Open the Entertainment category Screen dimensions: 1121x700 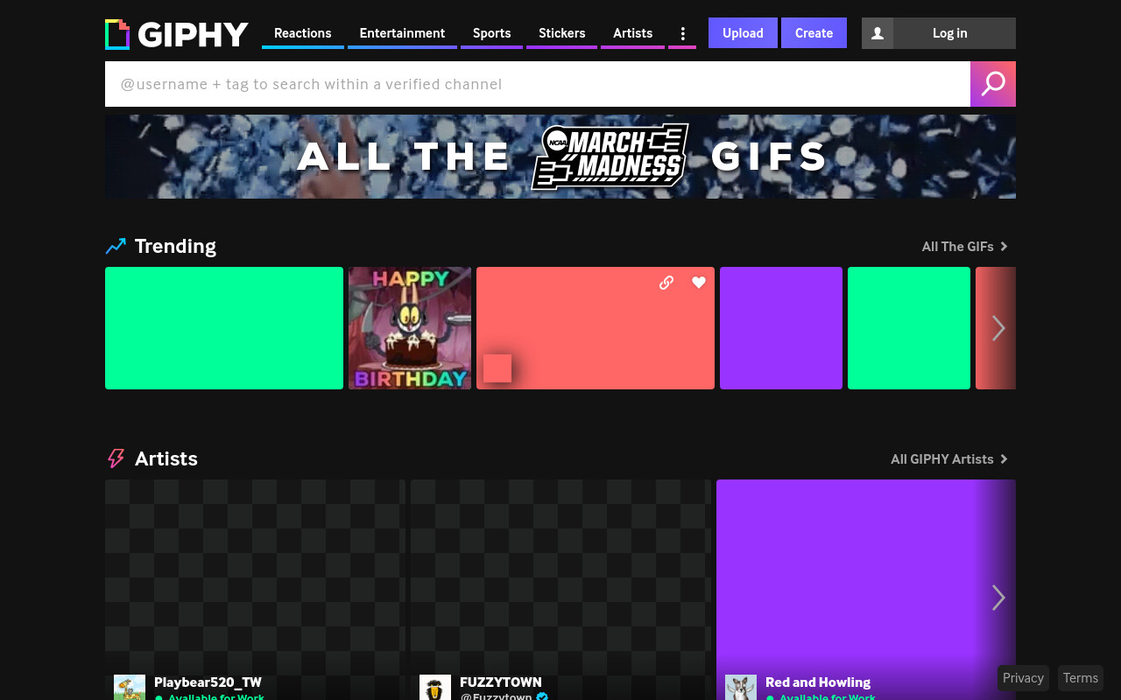(402, 33)
